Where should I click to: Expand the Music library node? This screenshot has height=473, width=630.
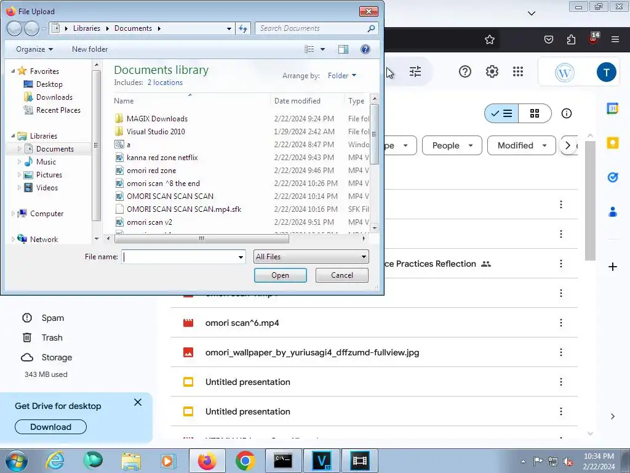click(19, 162)
